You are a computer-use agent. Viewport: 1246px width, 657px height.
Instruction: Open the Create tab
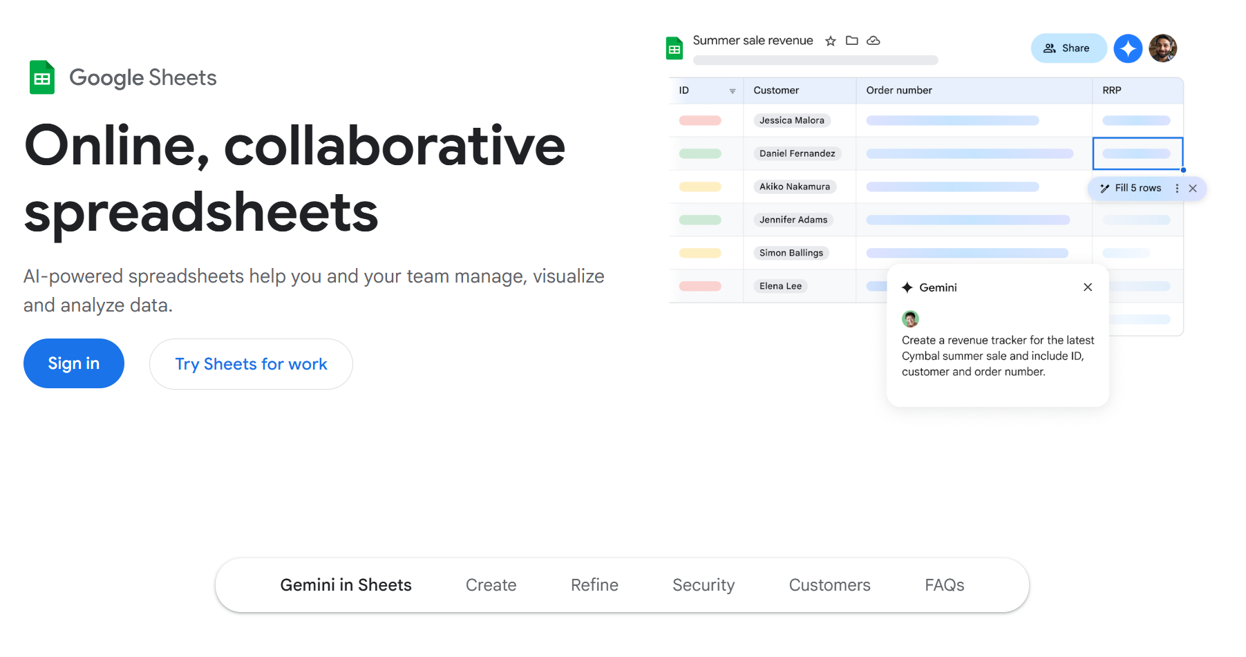click(x=491, y=585)
